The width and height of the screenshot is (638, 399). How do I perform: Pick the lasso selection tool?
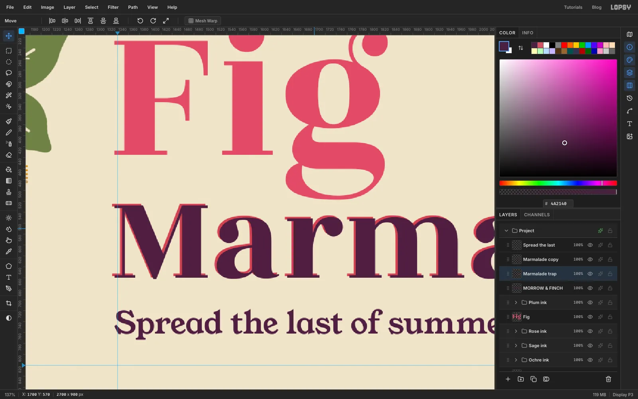(9, 73)
